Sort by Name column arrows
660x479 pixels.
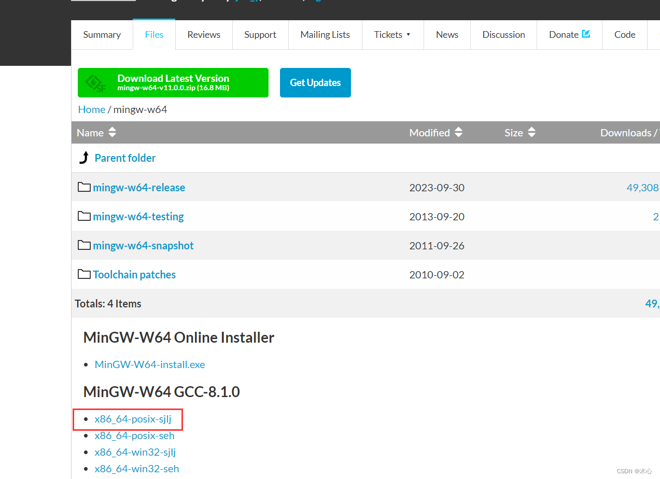tap(112, 133)
